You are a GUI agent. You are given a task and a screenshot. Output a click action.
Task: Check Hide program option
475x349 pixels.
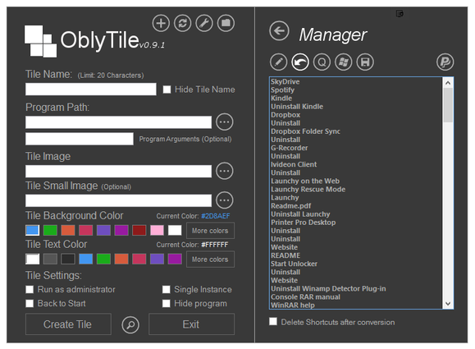(x=166, y=303)
